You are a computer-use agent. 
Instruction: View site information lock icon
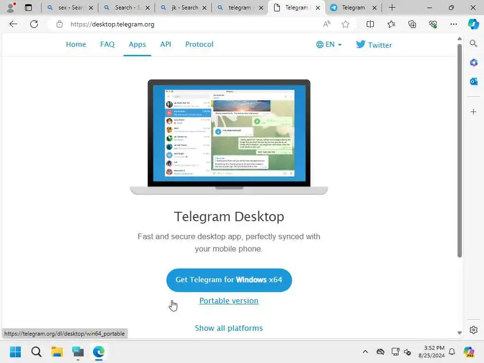59,25
